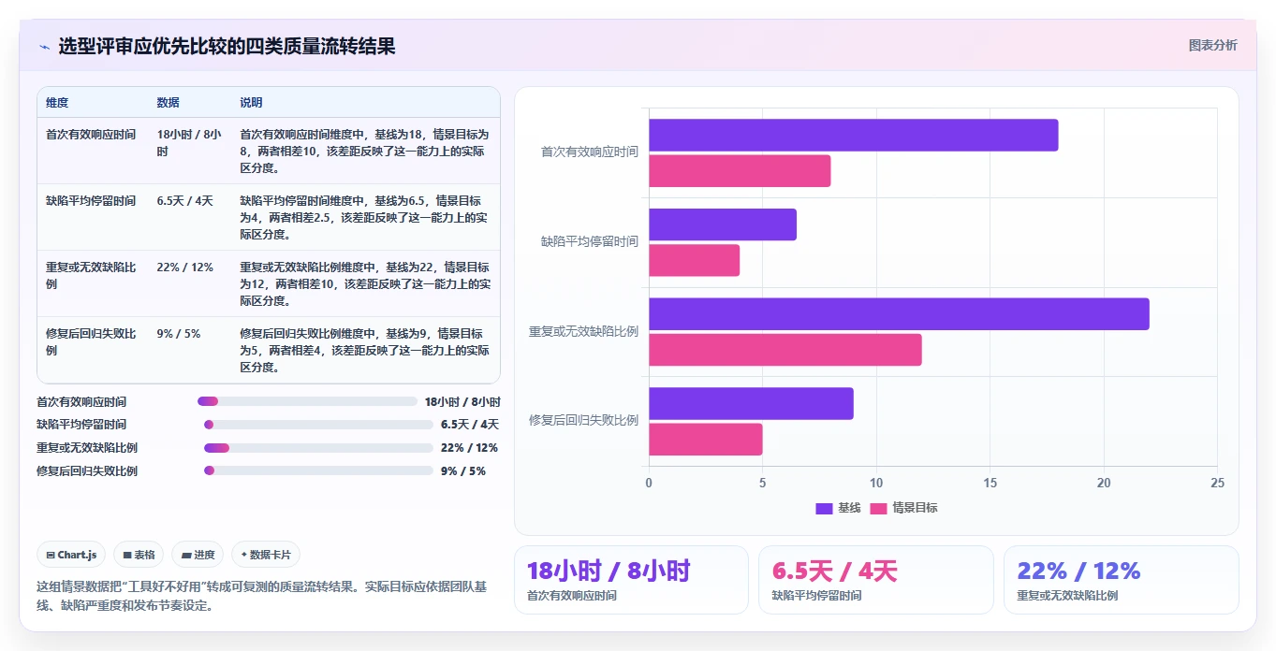Click the purple baseline bar for 首次有效响应时间

click(x=854, y=135)
